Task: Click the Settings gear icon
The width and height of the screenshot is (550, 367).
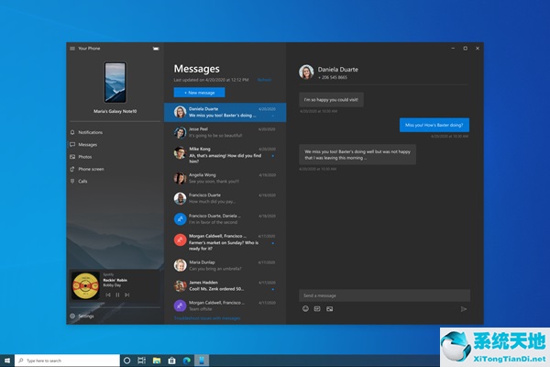Action: coord(72,316)
